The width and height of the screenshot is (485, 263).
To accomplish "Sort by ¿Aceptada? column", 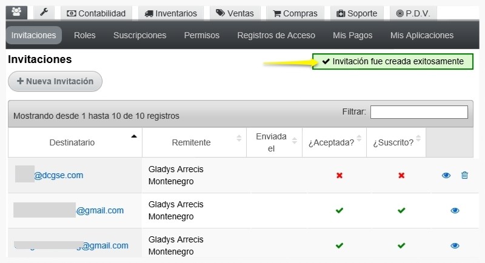I will pos(335,142).
